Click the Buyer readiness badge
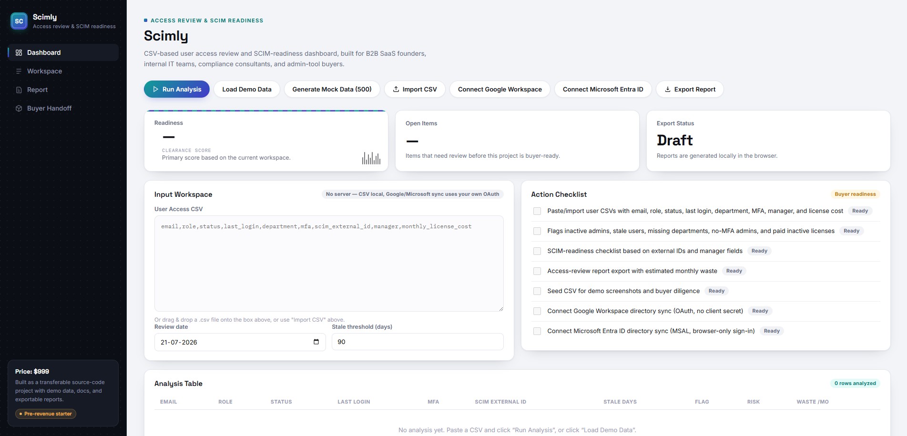Viewport: 907px width, 436px height. point(855,194)
